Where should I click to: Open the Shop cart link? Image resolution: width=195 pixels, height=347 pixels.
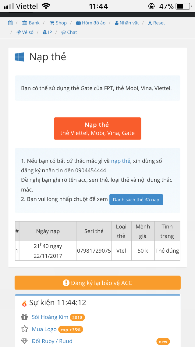point(58,23)
